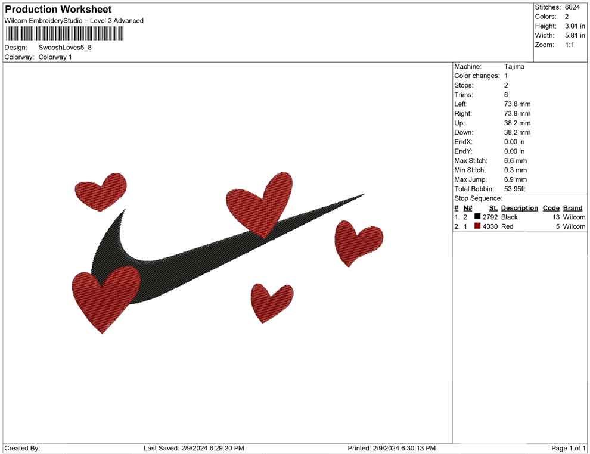
Task: Click the 'Colorway 1' value
Action: 55,57
